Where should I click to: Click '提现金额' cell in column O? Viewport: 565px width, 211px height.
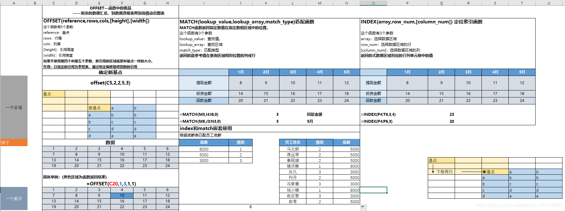pos(373,83)
